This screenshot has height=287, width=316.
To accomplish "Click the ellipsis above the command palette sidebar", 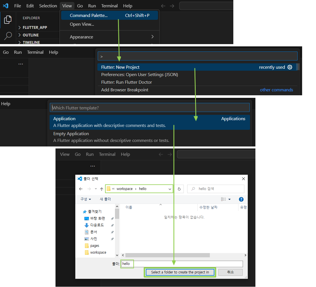I will click(21, 64).
